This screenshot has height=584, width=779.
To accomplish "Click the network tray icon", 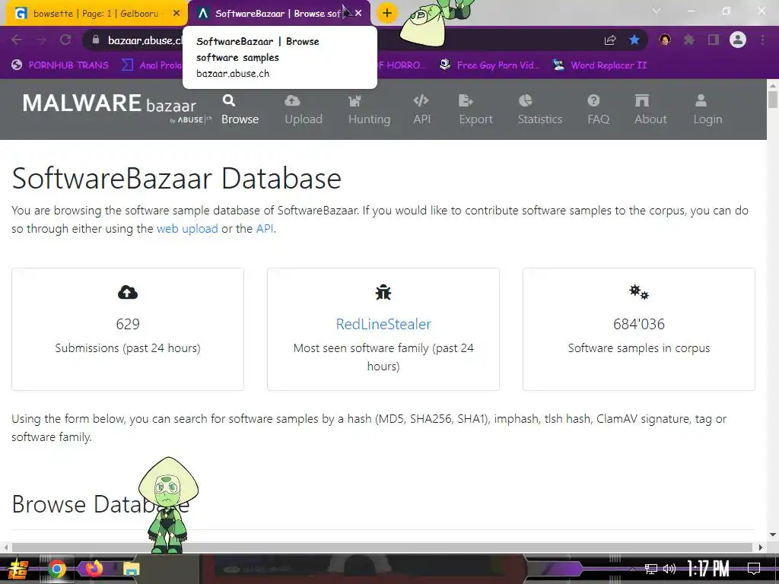I will [651, 569].
